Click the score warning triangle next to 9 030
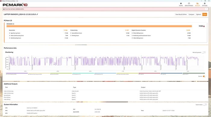The image size is (211, 117). [204, 26]
